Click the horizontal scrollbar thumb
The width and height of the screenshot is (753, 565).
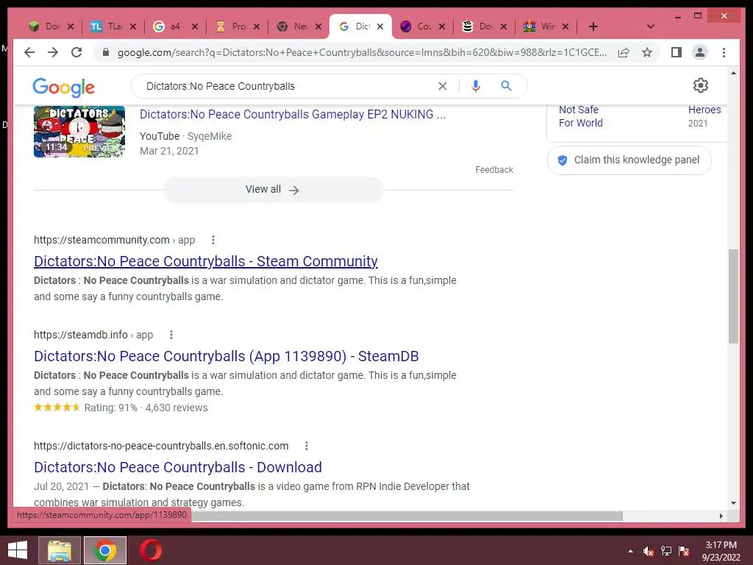click(x=407, y=516)
